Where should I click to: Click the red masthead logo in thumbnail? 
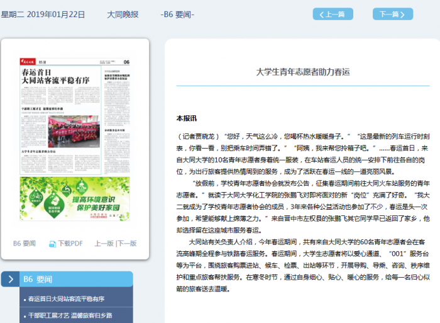[28, 62]
